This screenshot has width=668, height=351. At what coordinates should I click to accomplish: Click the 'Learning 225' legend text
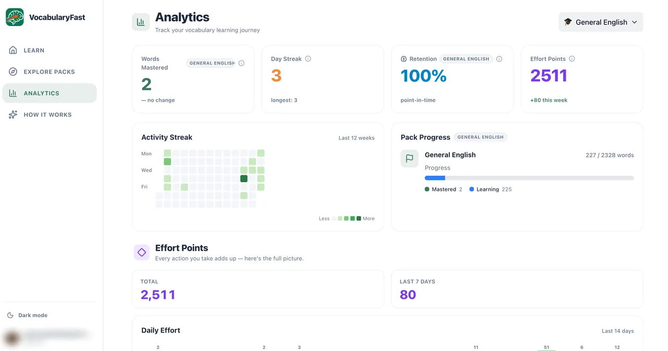[494, 189]
